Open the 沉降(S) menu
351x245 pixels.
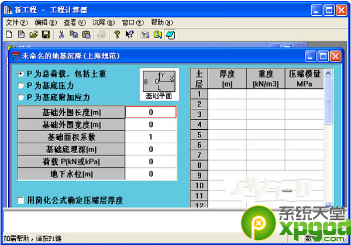point(103,22)
